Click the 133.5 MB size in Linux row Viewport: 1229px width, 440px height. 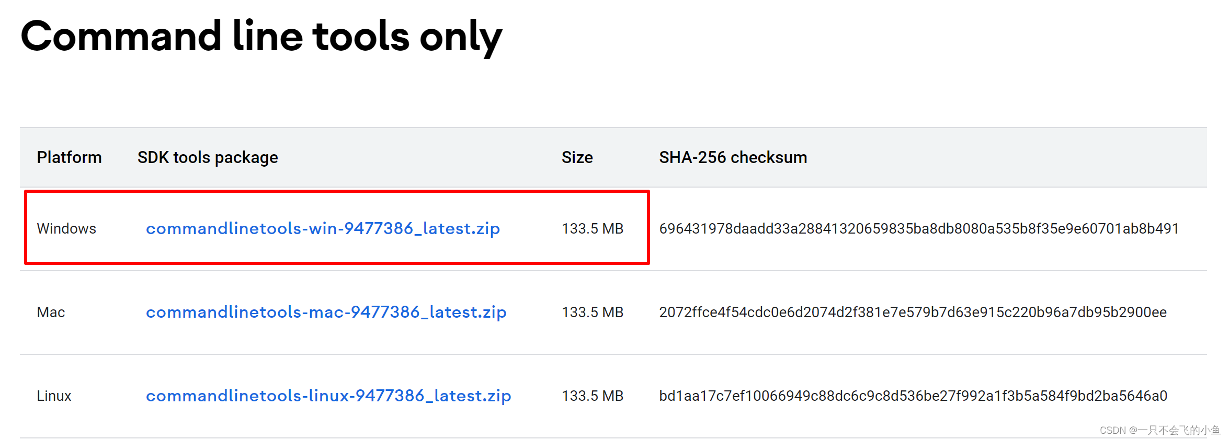593,396
